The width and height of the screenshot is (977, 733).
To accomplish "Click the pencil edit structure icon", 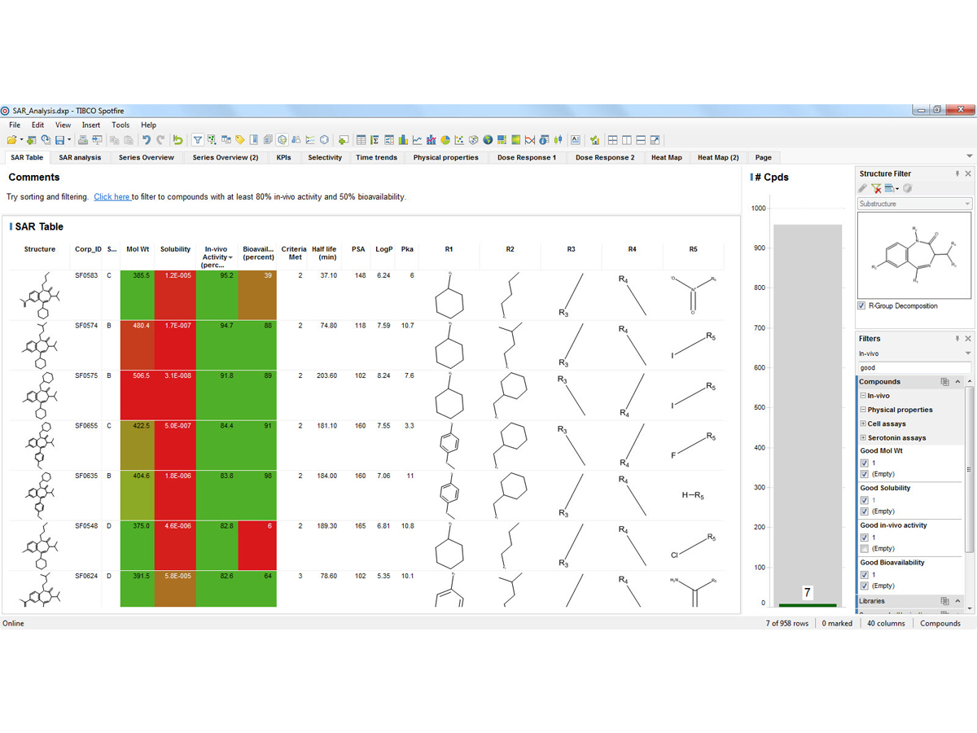I will coord(864,189).
